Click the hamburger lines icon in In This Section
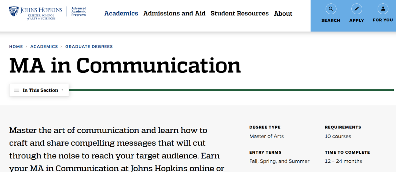396x172 pixels. (16, 90)
